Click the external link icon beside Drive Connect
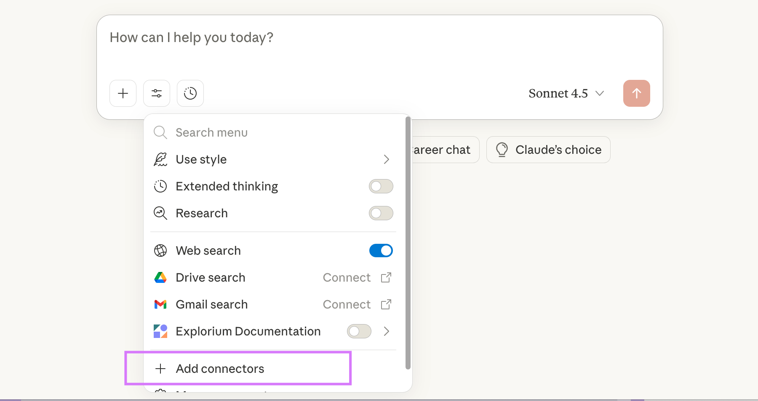 386,277
